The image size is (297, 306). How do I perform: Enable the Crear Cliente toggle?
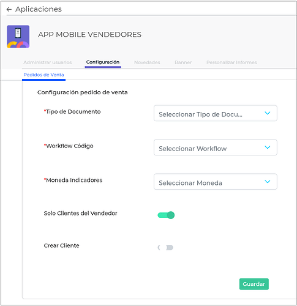[165, 247]
